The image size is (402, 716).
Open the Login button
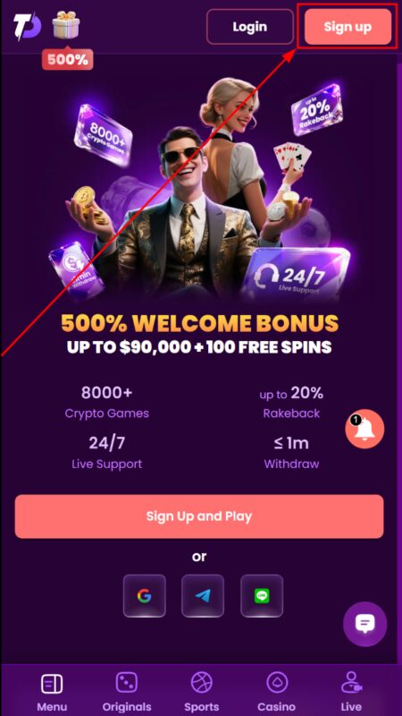(x=250, y=27)
